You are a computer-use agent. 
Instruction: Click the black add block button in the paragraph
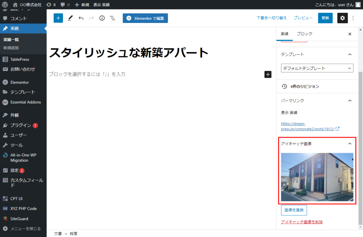[x=268, y=74]
